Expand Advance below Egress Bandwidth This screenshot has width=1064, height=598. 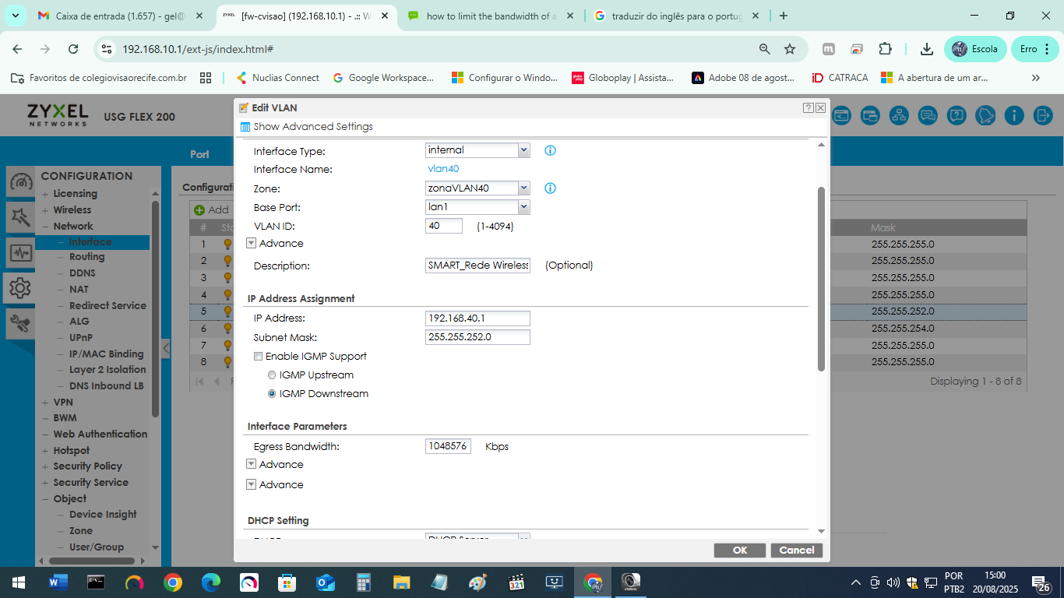[x=252, y=464]
